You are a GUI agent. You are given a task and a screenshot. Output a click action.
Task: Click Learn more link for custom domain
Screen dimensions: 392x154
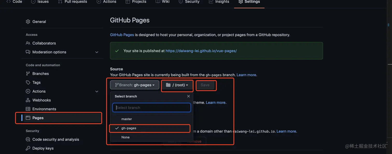click(x=286, y=131)
